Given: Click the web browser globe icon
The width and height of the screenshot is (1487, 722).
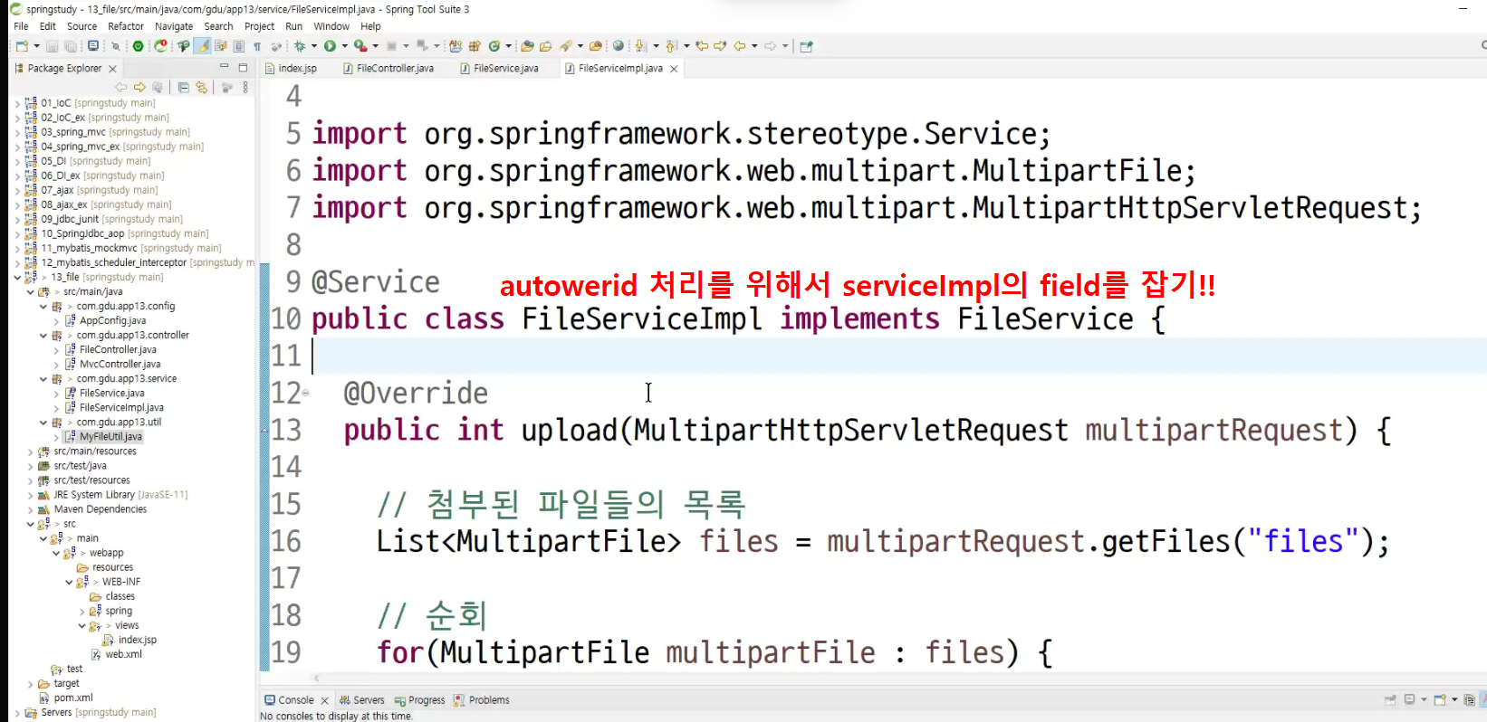Looking at the screenshot, I should pos(619,46).
